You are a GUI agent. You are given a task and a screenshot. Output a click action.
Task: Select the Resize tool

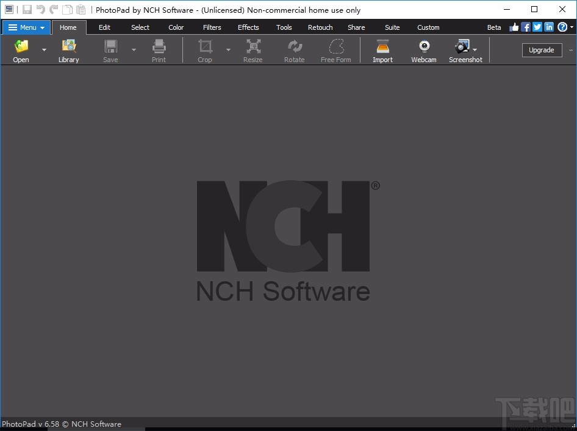(x=253, y=51)
